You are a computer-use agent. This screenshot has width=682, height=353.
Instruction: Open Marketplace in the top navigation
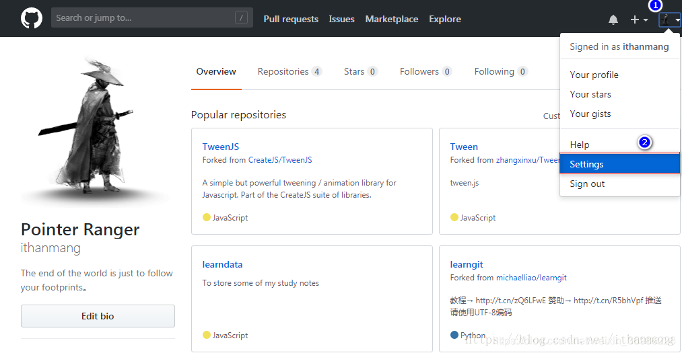click(x=391, y=19)
